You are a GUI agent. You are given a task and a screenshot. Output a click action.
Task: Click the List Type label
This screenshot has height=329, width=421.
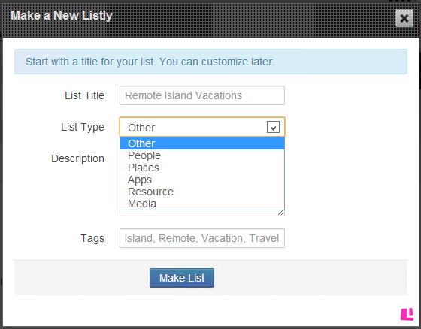click(x=83, y=127)
